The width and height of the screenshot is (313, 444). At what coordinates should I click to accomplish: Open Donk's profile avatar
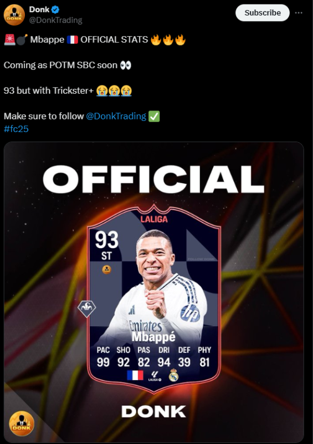(14, 15)
